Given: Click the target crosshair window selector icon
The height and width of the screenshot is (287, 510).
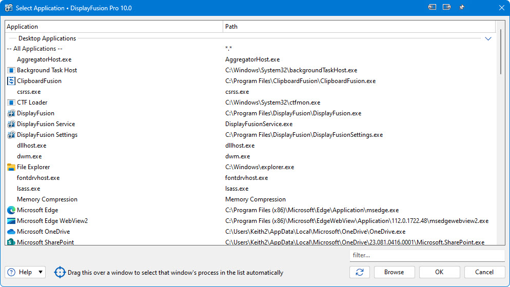Looking at the screenshot, I should 60,272.
